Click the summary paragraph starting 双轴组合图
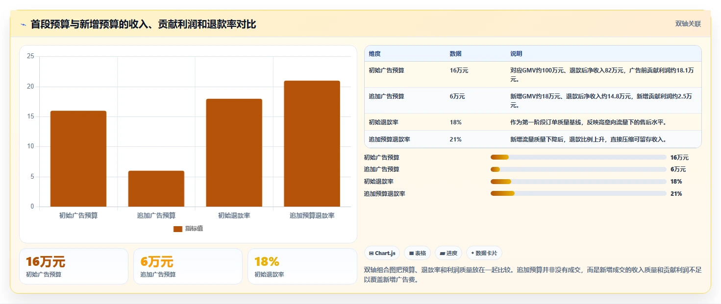The image size is (721, 304). [533, 275]
